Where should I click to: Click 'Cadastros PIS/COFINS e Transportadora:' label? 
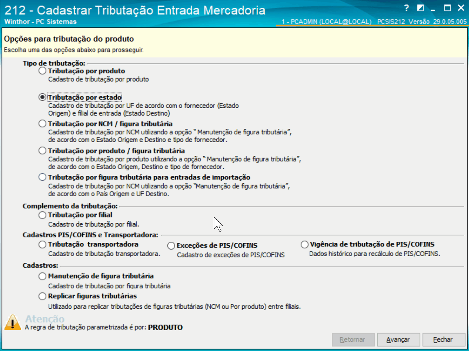tap(90, 235)
